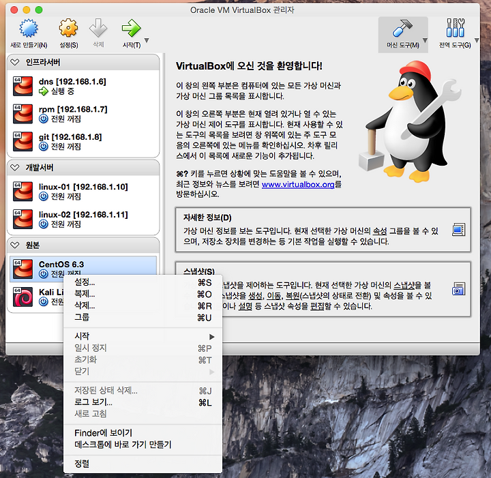Click Snapshots (스냅샷) tool camera icon
The width and height of the screenshot is (491, 478).
point(458,289)
